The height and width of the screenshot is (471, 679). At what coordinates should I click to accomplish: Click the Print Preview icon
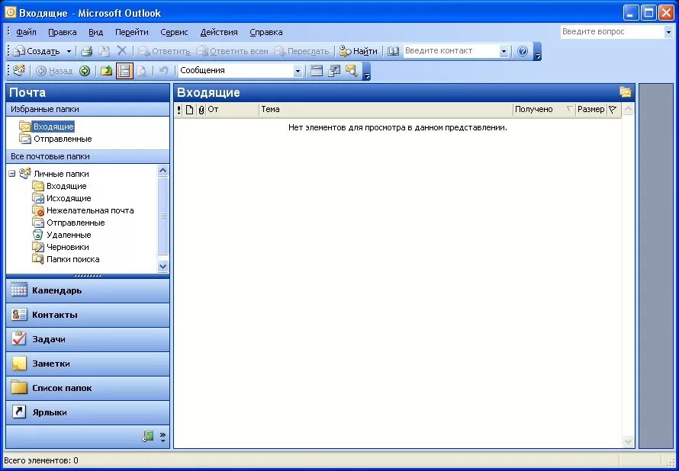pyautogui.click(x=142, y=71)
